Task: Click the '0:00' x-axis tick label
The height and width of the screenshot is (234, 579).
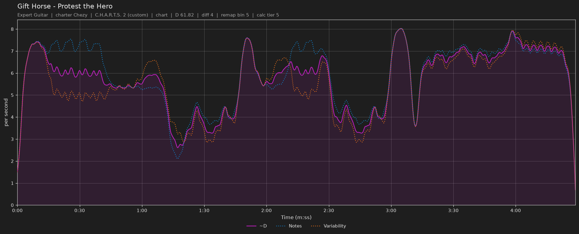Action: point(17,211)
